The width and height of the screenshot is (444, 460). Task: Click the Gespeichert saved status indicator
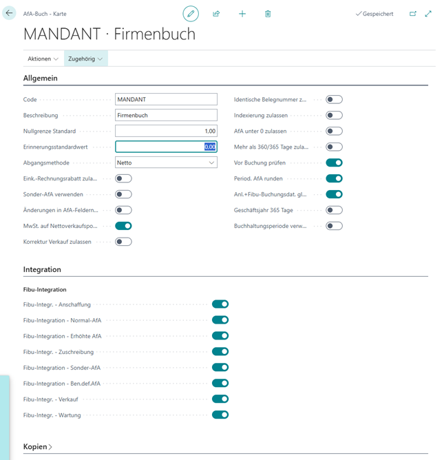coord(374,13)
